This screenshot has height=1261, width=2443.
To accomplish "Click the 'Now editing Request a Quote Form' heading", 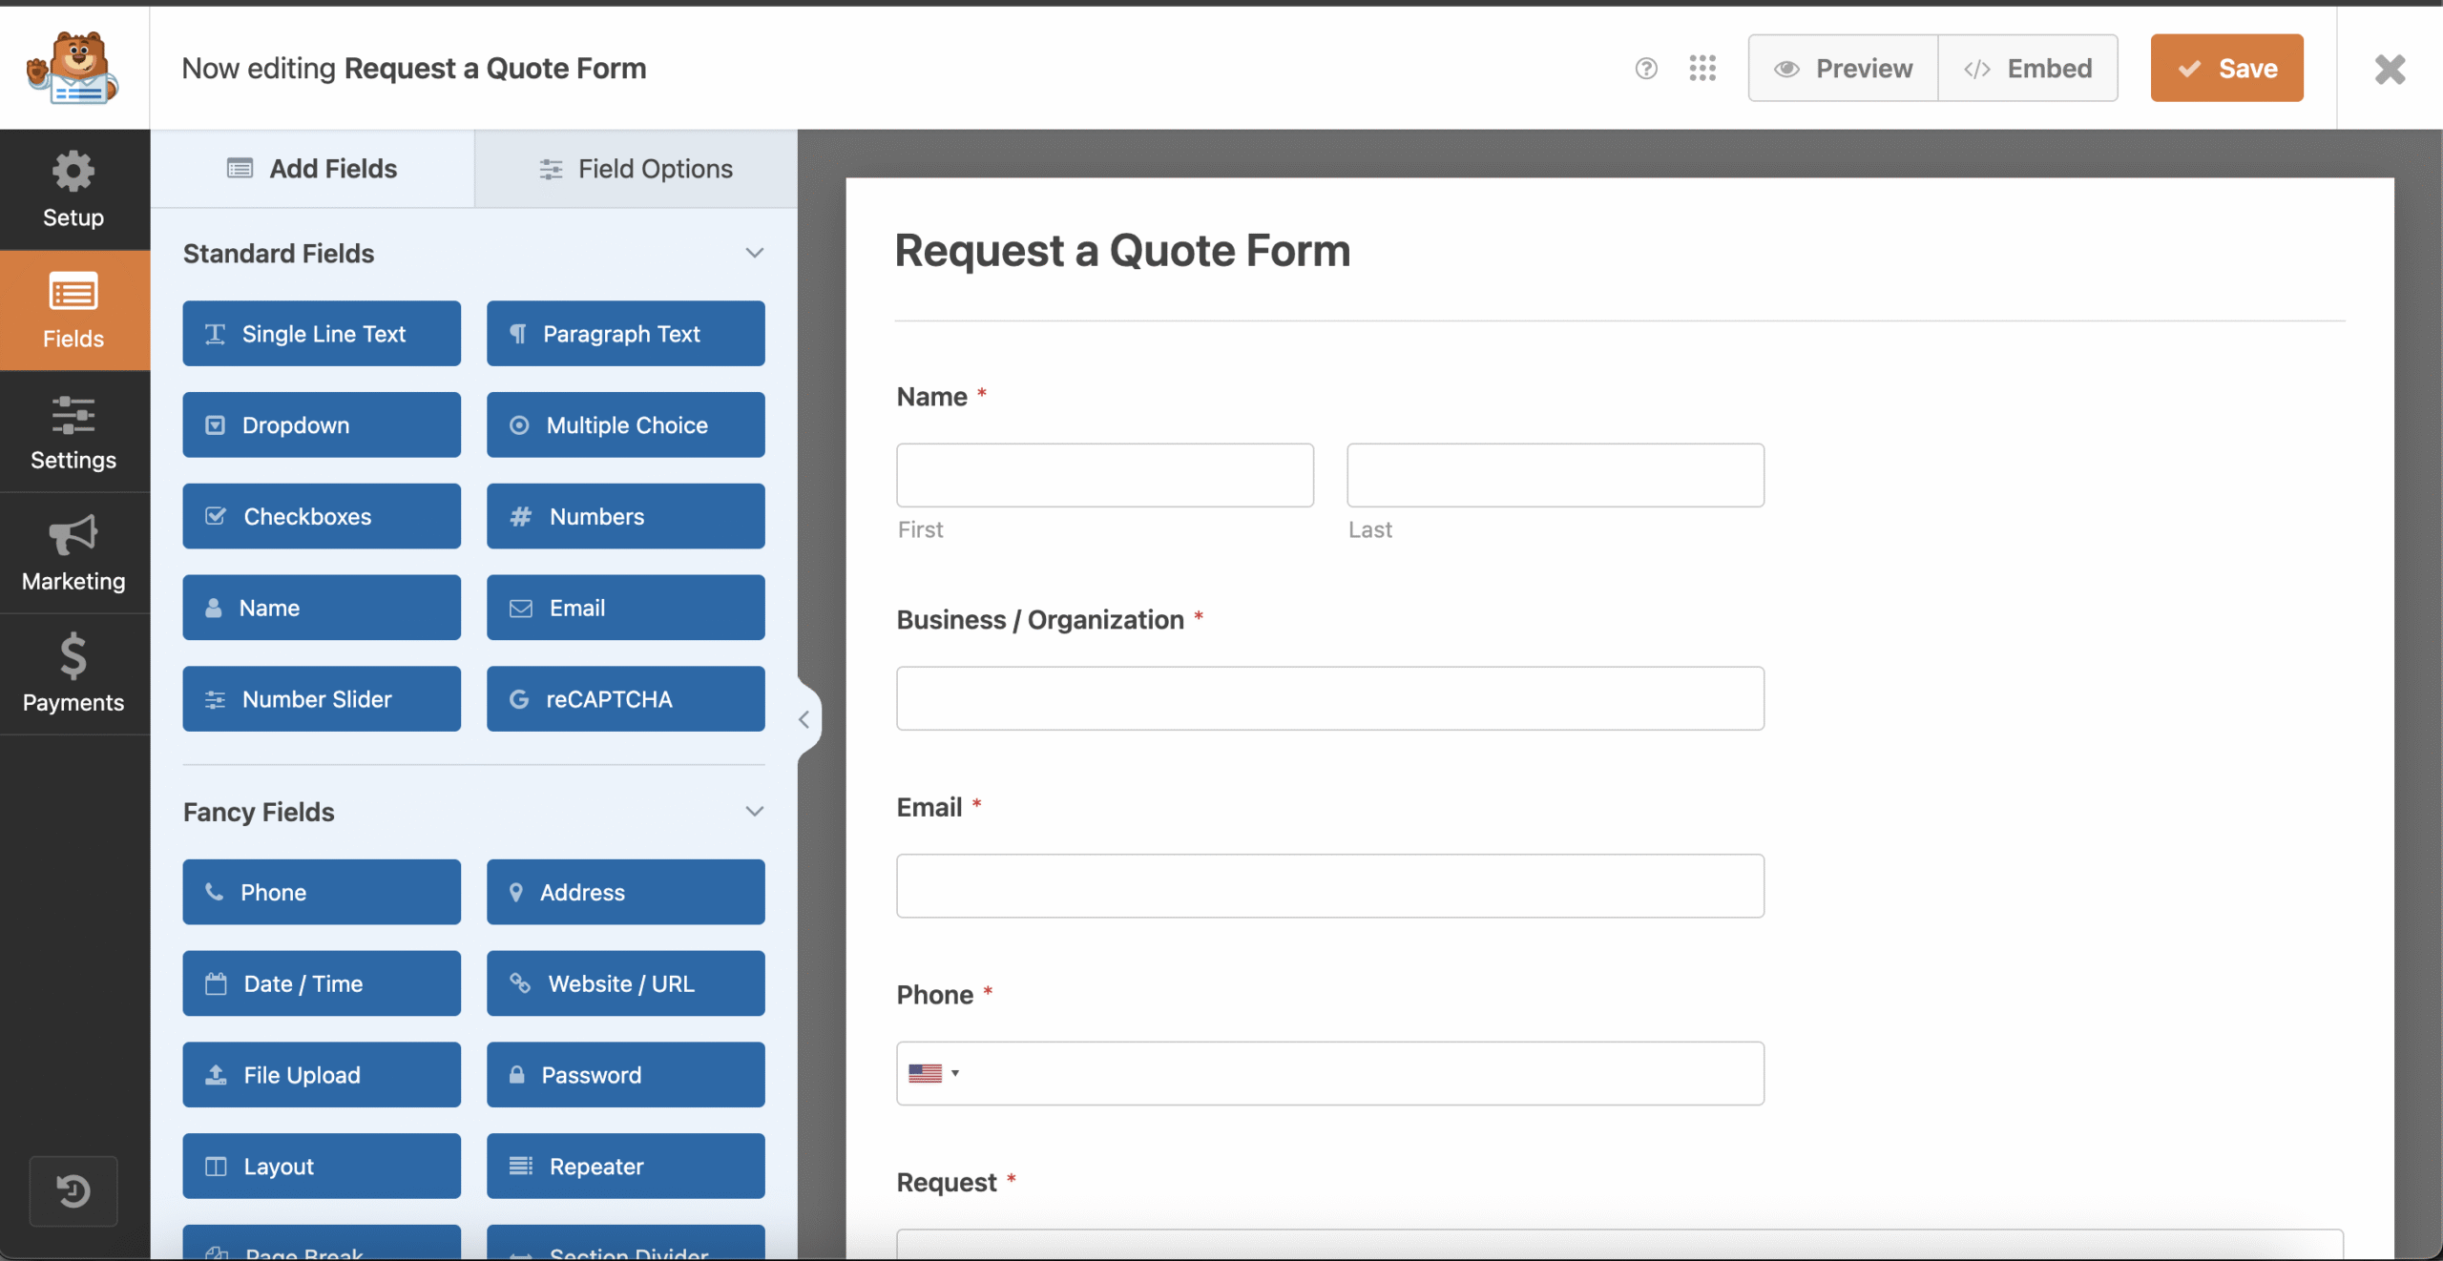I will click(414, 69).
